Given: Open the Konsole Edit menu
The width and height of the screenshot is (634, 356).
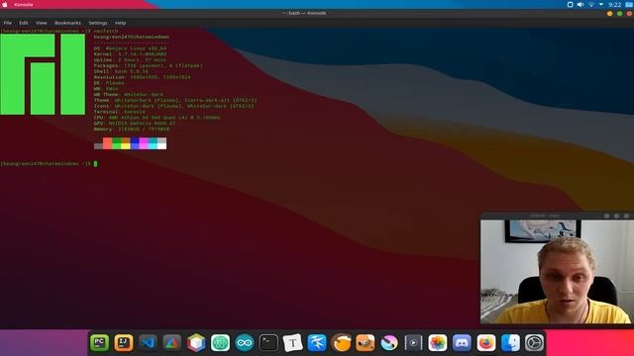Looking at the screenshot, I should [24, 23].
